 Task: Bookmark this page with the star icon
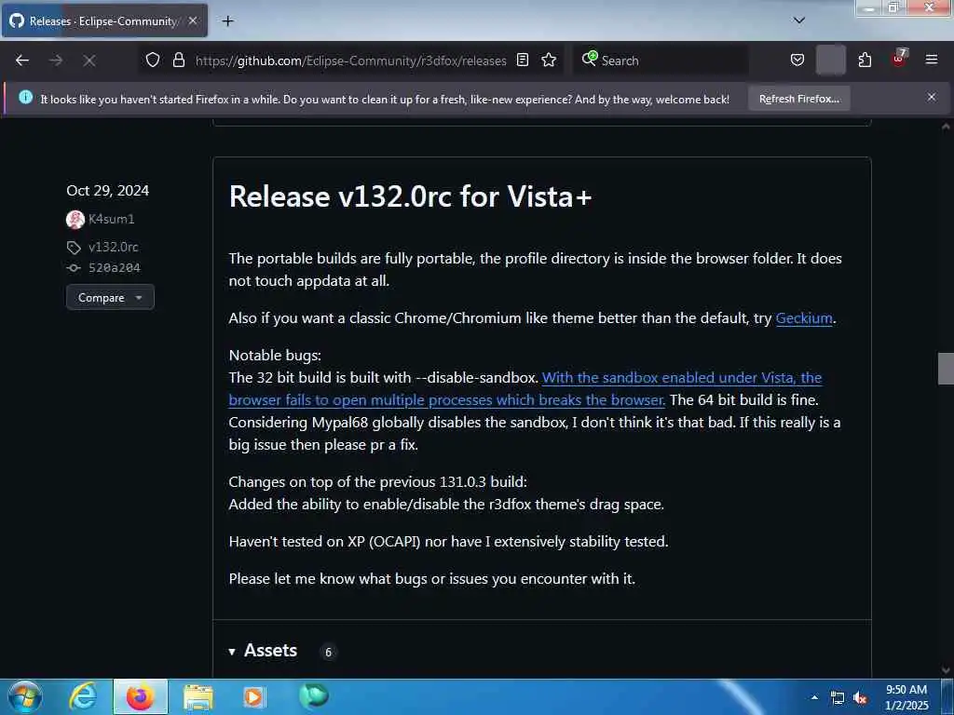coord(549,60)
